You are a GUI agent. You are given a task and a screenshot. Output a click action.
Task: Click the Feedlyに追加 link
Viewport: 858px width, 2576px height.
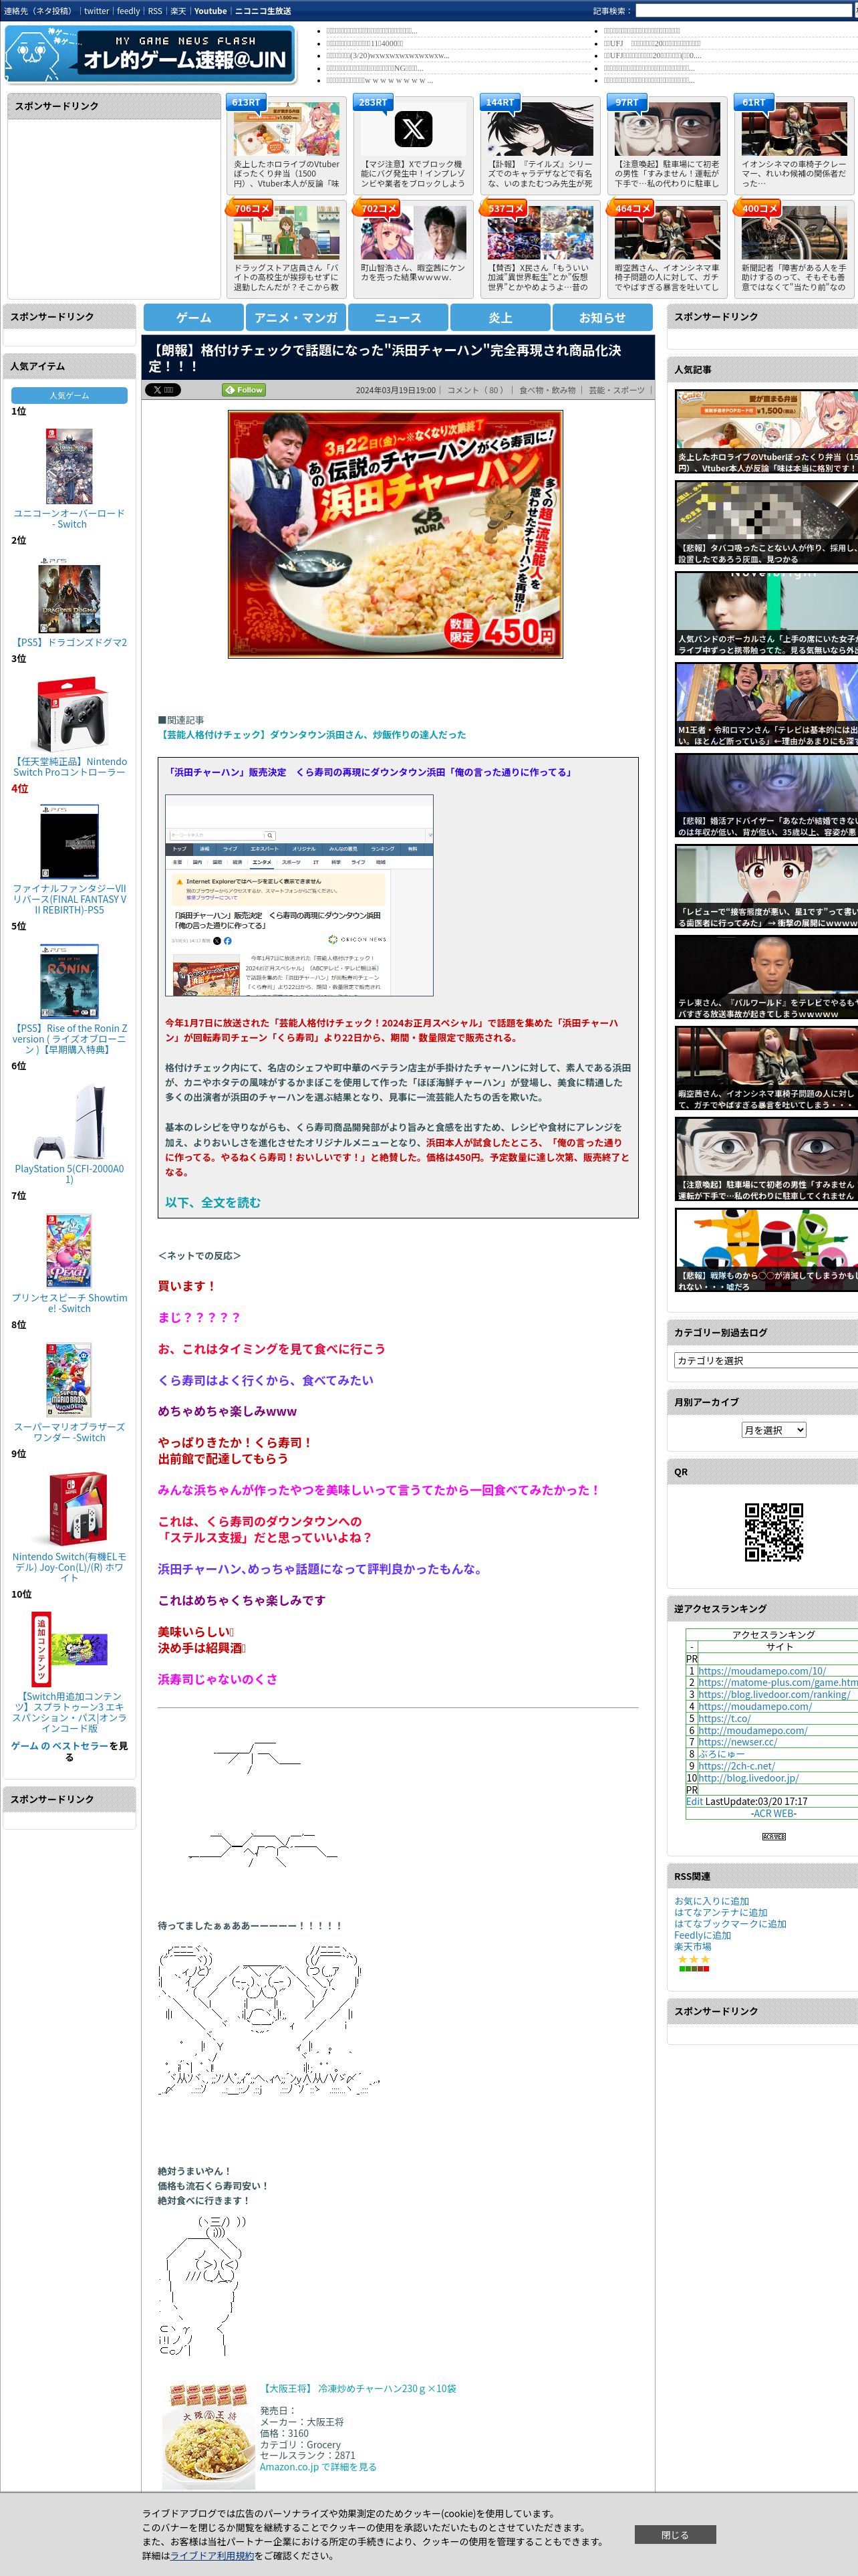tap(702, 1935)
